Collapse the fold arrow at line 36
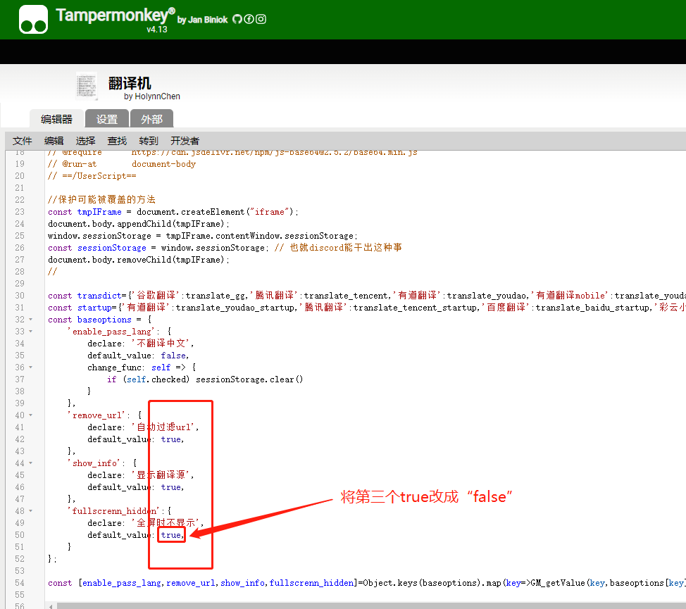 30,368
